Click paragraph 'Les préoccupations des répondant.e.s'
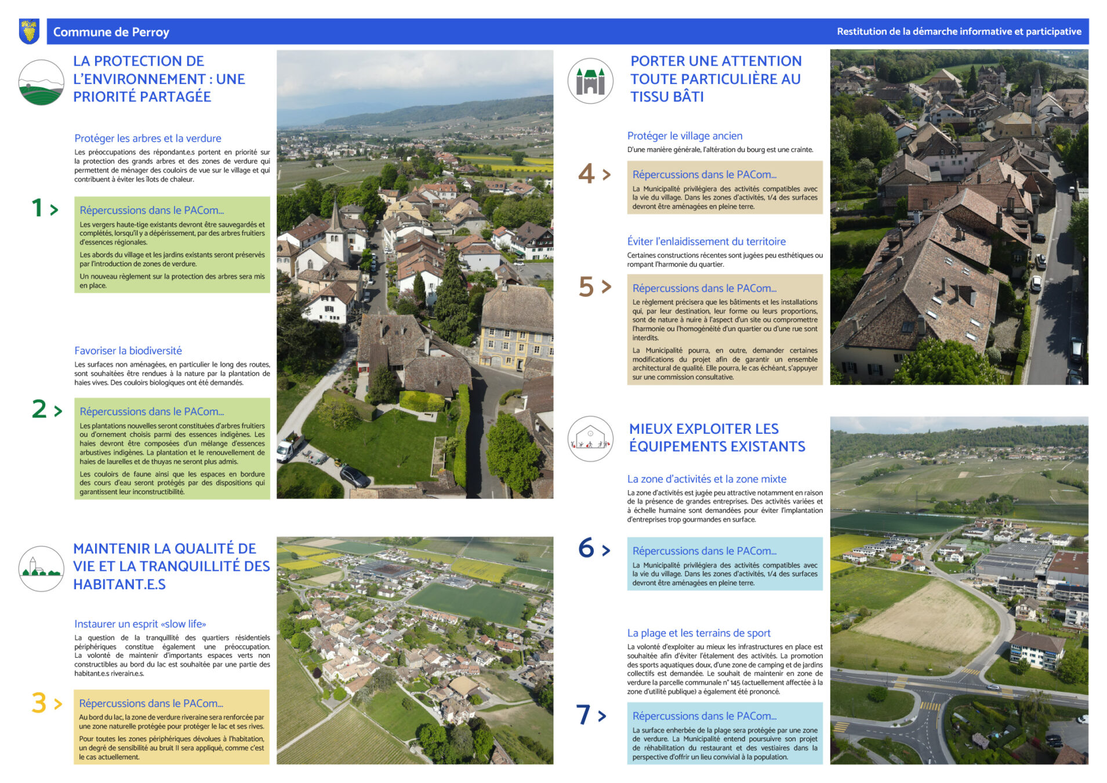The height and width of the screenshot is (783, 1107). [172, 166]
